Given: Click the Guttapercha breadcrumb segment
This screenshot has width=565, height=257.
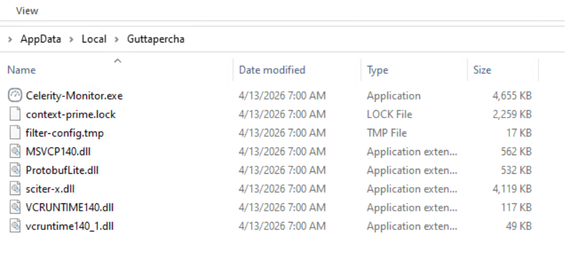Looking at the screenshot, I should coord(156,39).
